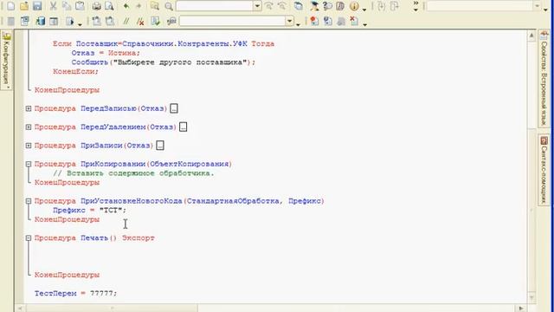This screenshot has width=554, height=312.
Task: Expand the ПередУдалением procedure
Action: click(29, 127)
